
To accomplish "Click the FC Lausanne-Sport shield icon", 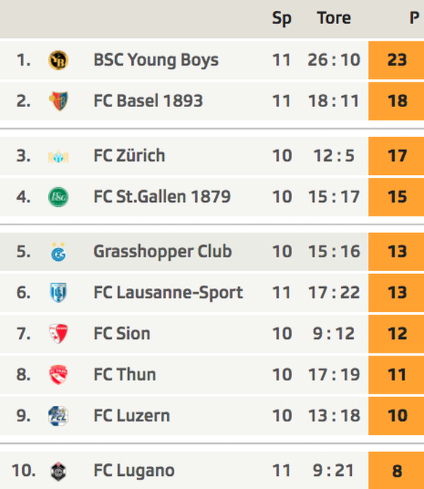I will click(x=58, y=292).
